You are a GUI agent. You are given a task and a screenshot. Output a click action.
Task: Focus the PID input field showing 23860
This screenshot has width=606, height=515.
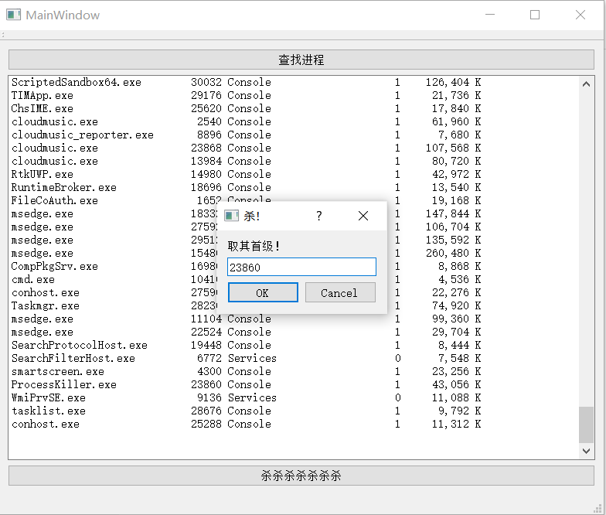click(301, 267)
